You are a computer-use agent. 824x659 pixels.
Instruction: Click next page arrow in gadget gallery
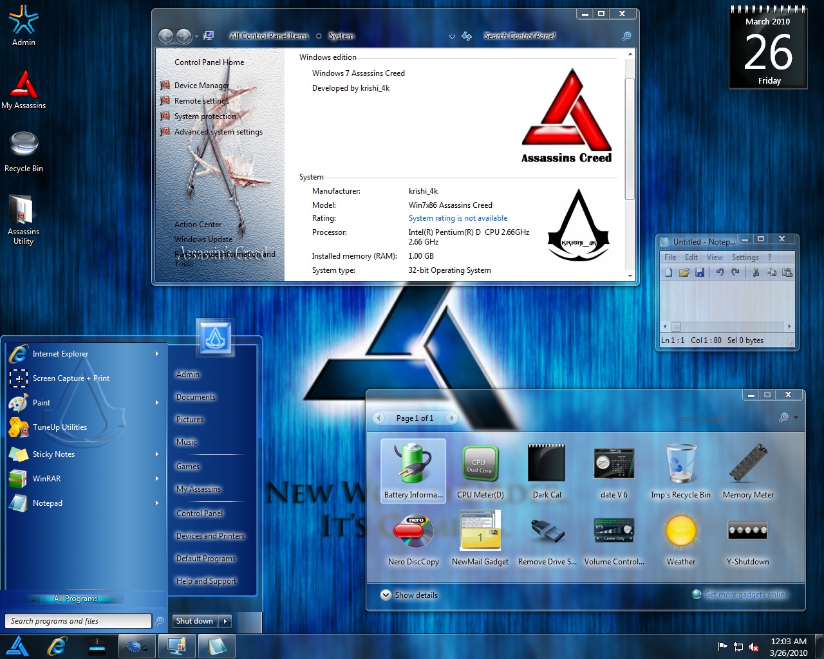click(x=452, y=418)
